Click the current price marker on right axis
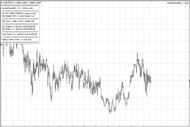Screen dimensions: 190x127 click(x=189, y=81)
